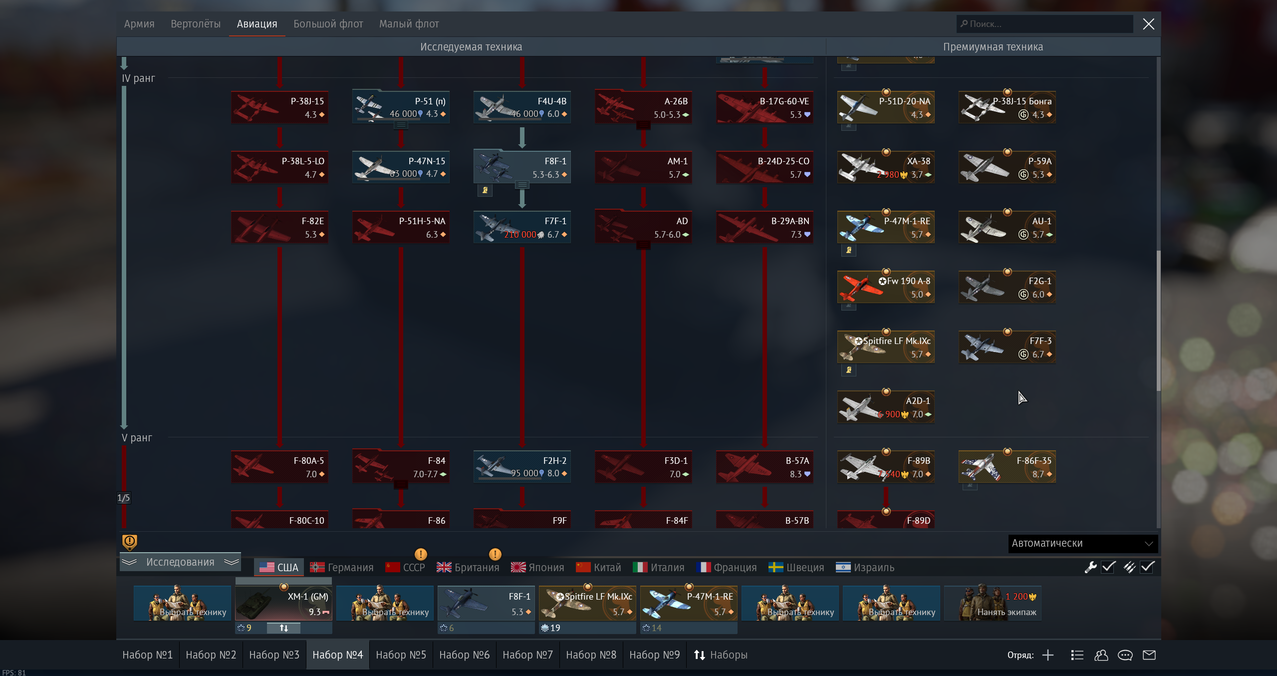Collapse the Исследования panel

pos(180,562)
